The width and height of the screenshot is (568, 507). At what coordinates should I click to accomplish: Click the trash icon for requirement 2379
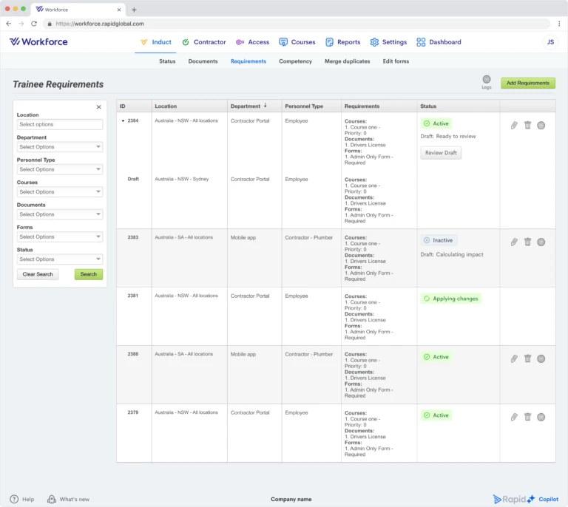527,417
